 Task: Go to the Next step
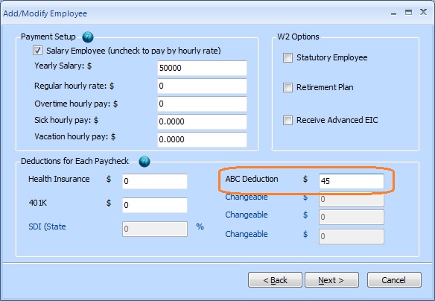[x=331, y=280]
